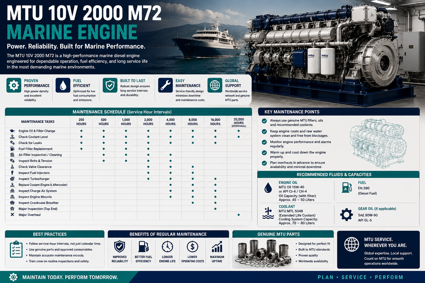The width and height of the screenshot is (425, 283).
Task: Click the Fuel Efficient droplet icon
Action: pyautogui.click(x=63, y=85)
